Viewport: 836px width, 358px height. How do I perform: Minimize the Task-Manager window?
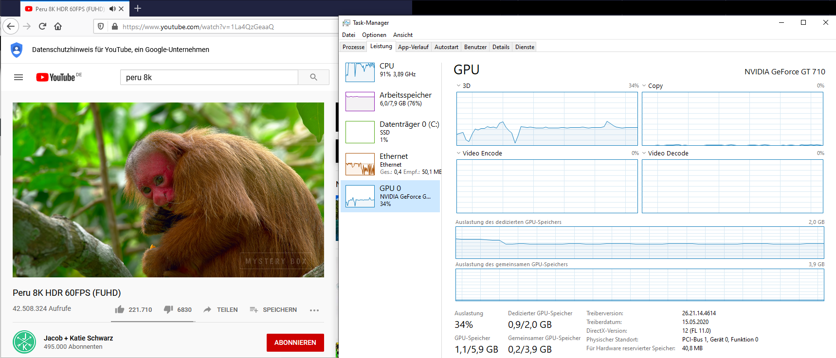[x=781, y=22]
